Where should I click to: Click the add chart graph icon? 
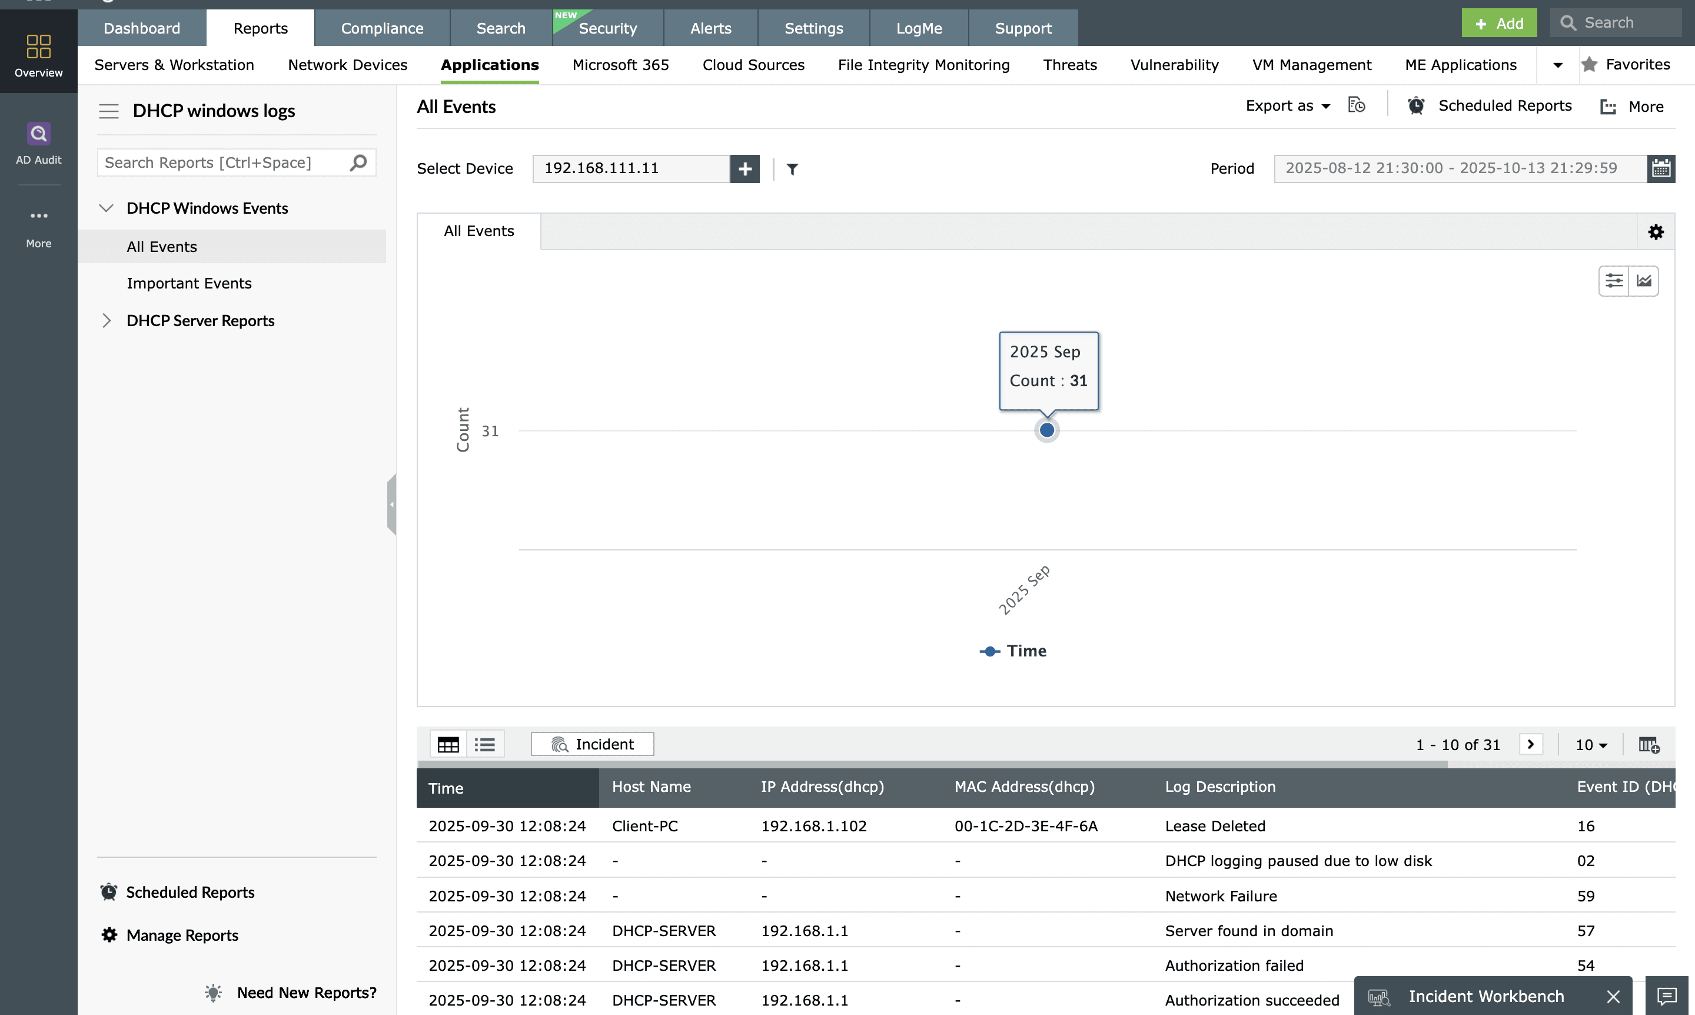1644,280
